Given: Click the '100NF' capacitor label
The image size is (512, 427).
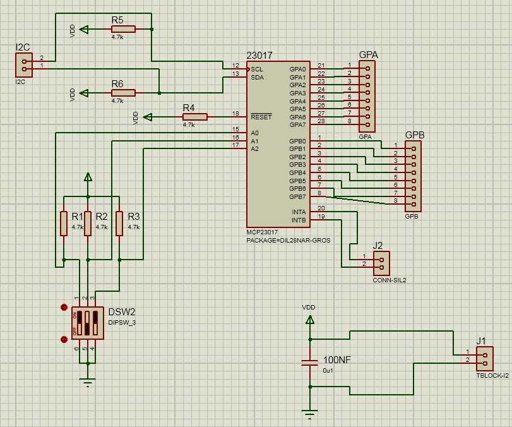Looking at the screenshot, I should [337, 359].
